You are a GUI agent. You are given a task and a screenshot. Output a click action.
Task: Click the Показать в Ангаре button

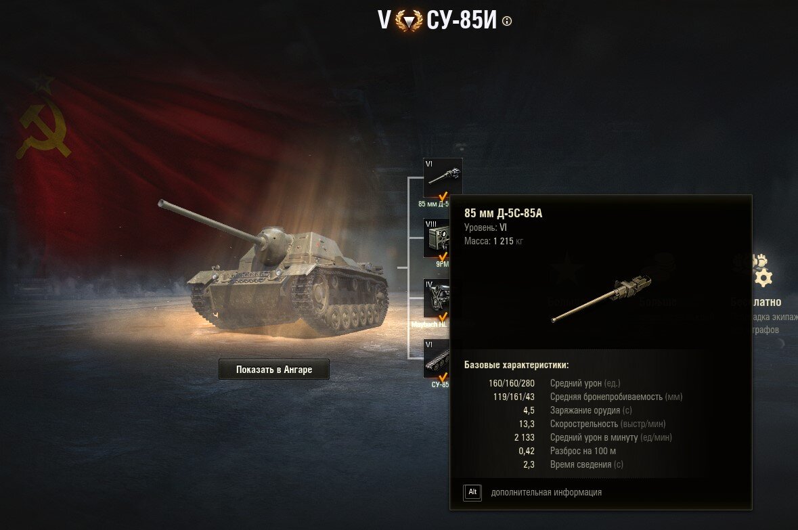[274, 369]
